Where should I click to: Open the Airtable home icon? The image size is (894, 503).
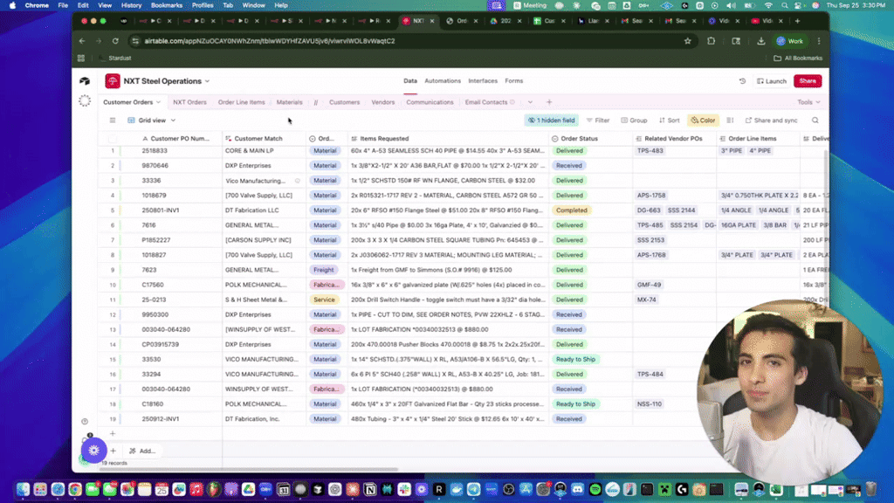[x=85, y=81]
